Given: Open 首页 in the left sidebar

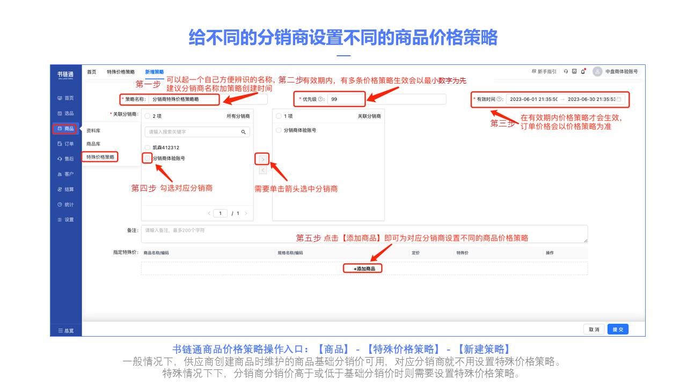Looking at the screenshot, I should (65, 98).
